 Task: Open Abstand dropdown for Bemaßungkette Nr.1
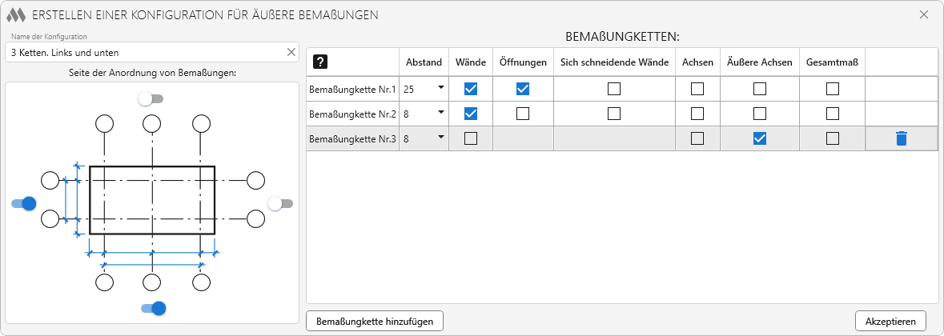440,88
